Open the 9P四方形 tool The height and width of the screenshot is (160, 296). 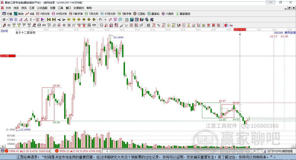60,14
